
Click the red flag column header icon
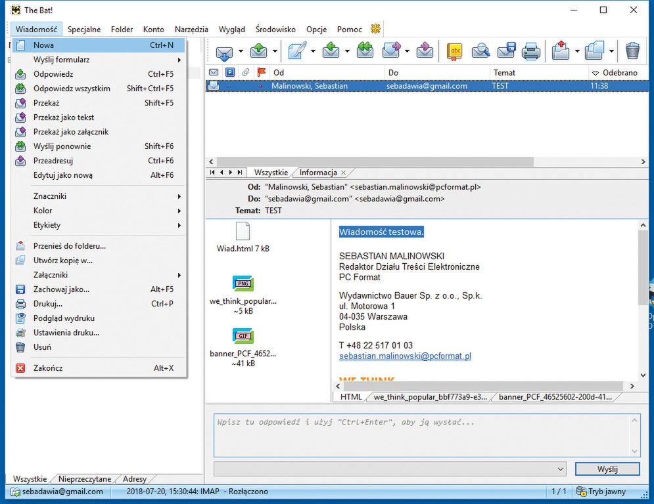pos(261,72)
